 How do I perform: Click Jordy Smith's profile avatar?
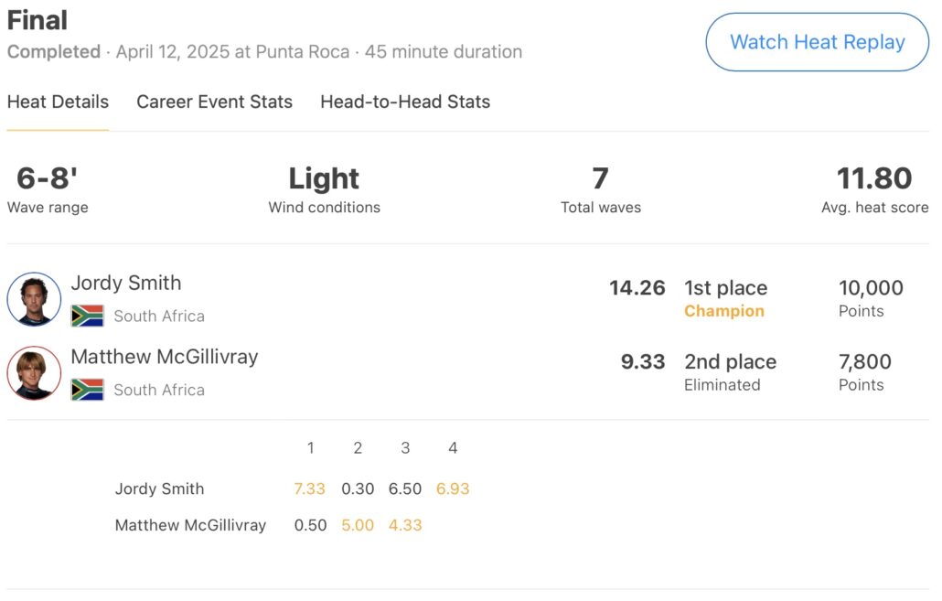[34, 299]
